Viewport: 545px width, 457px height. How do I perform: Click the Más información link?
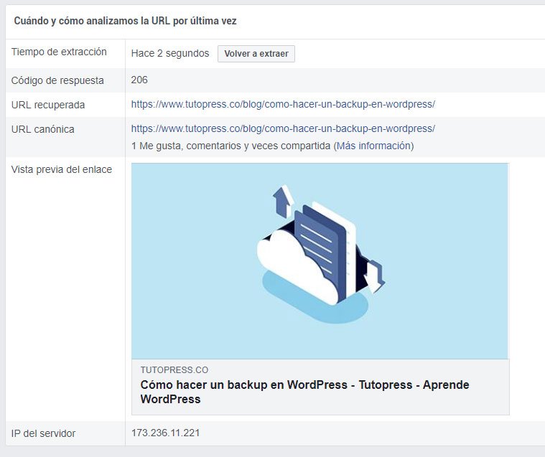click(373, 146)
